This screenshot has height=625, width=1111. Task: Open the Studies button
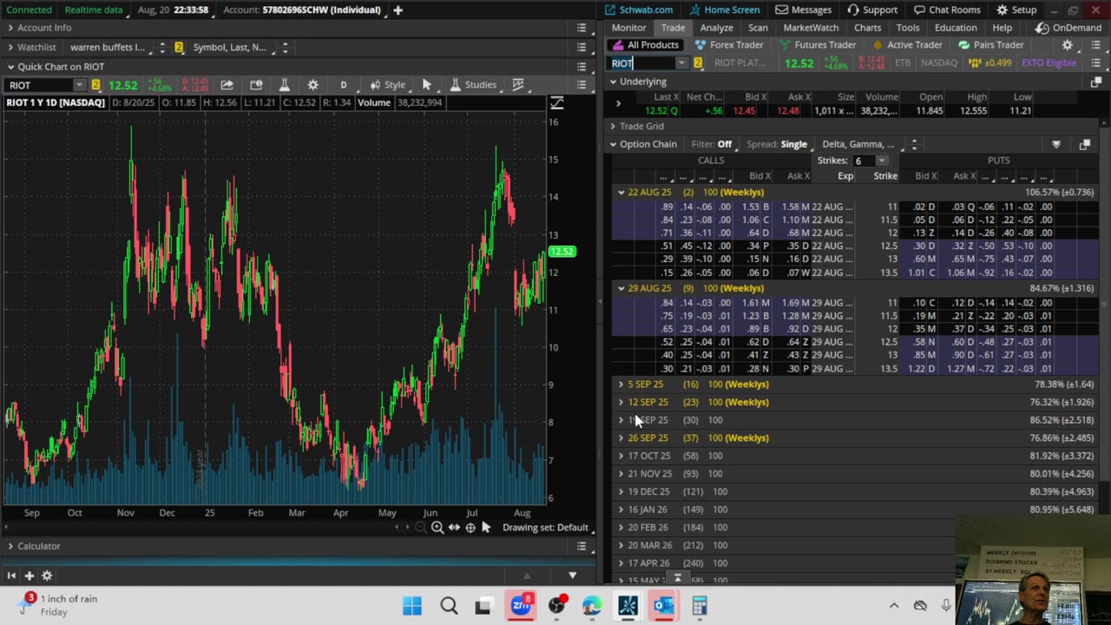click(473, 84)
